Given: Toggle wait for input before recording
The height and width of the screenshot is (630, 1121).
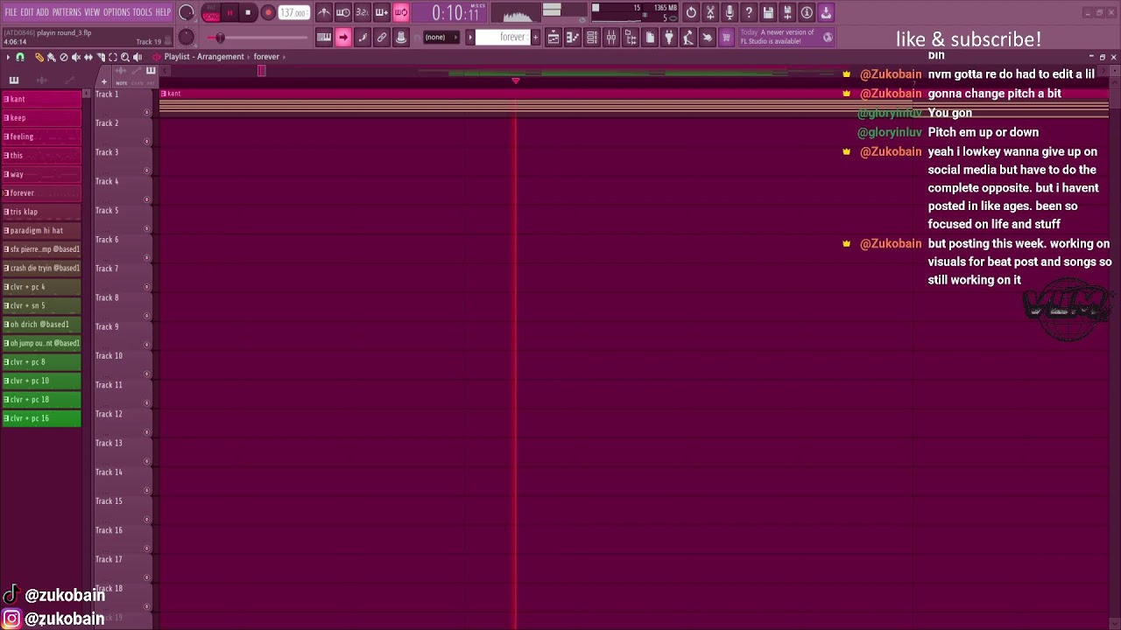Looking at the screenshot, I should point(343,12).
